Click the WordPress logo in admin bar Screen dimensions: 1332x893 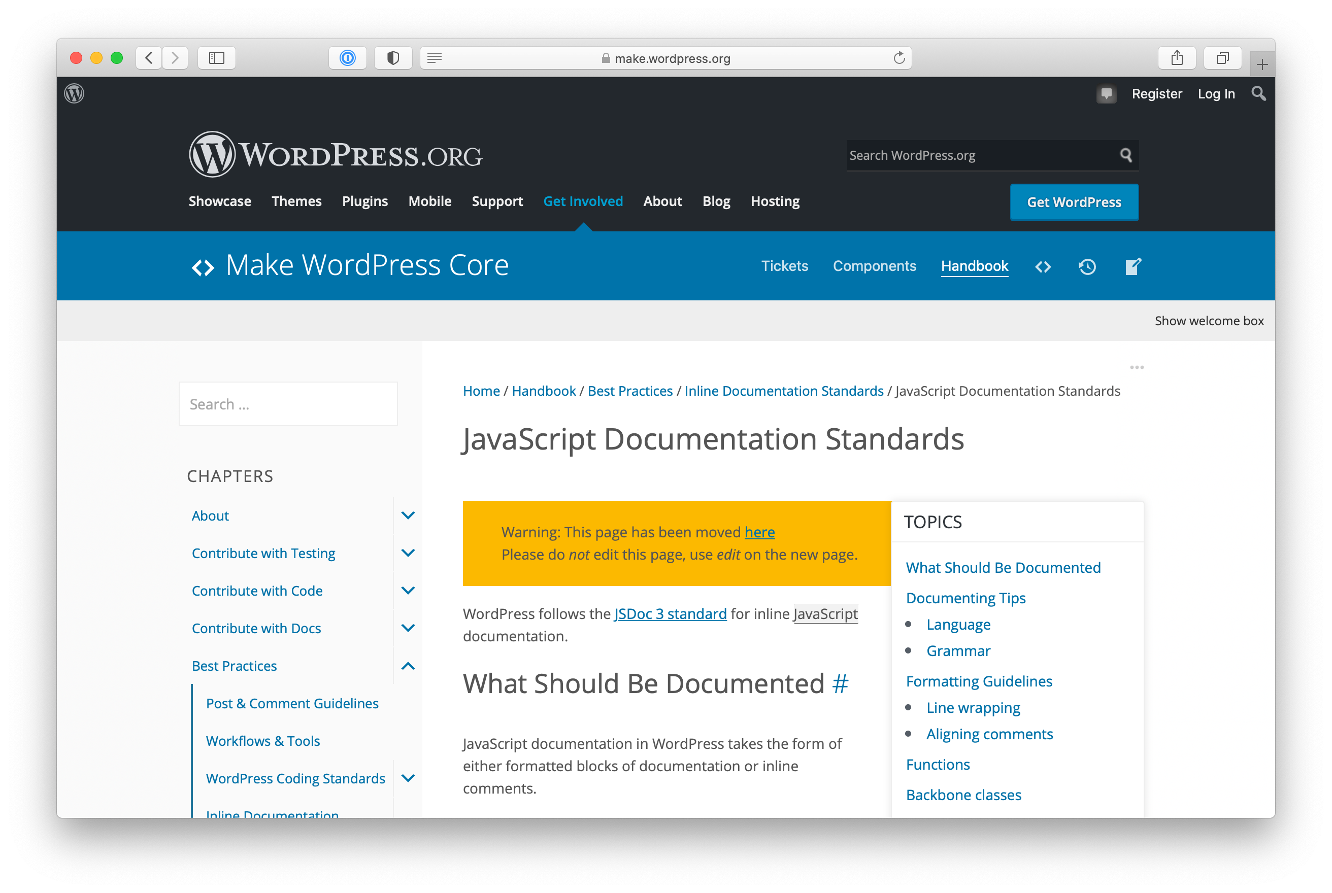(x=74, y=93)
